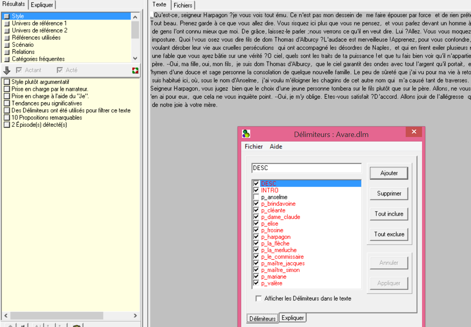
Task: Check the Style plutôt argumentatif box
Action: coord(7,82)
